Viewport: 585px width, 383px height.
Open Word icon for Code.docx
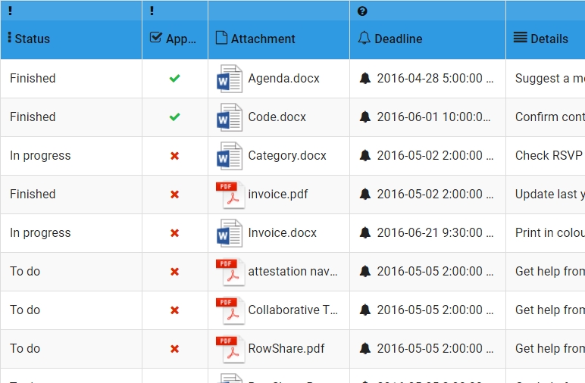pos(230,117)
